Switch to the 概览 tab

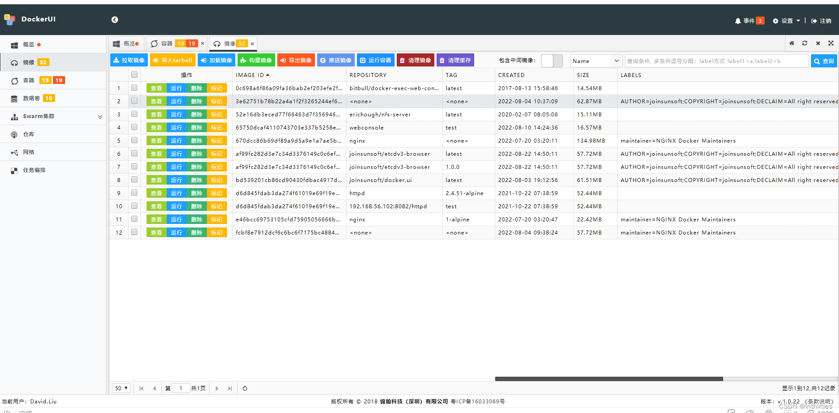coord(126,44)
